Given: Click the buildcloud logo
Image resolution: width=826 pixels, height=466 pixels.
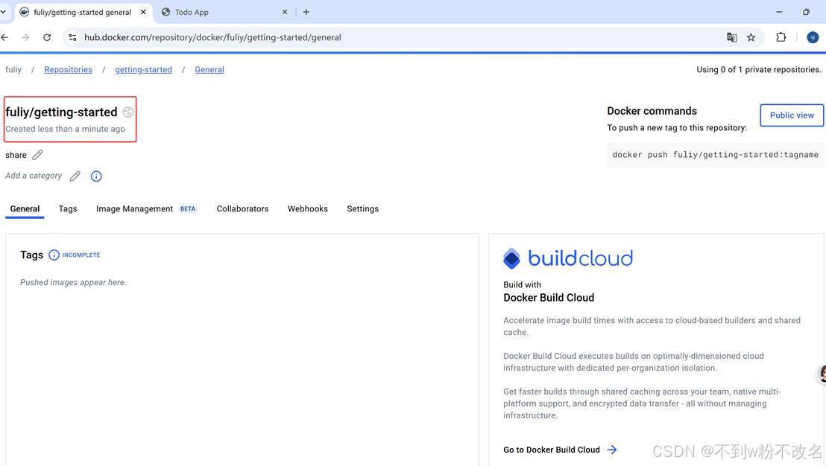Looking at the screenshot, I should tap(568, 258).
